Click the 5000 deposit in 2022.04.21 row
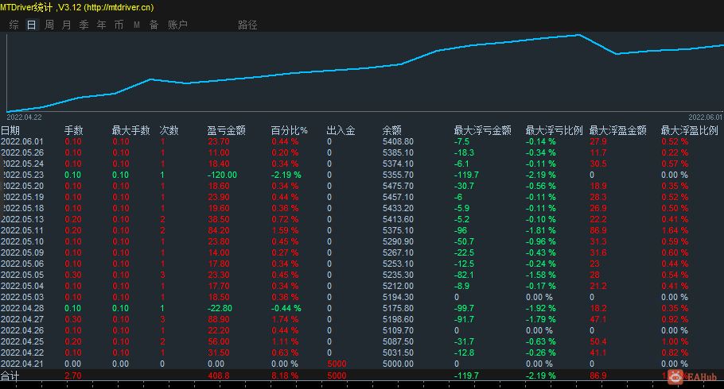 tap(337, 364)
